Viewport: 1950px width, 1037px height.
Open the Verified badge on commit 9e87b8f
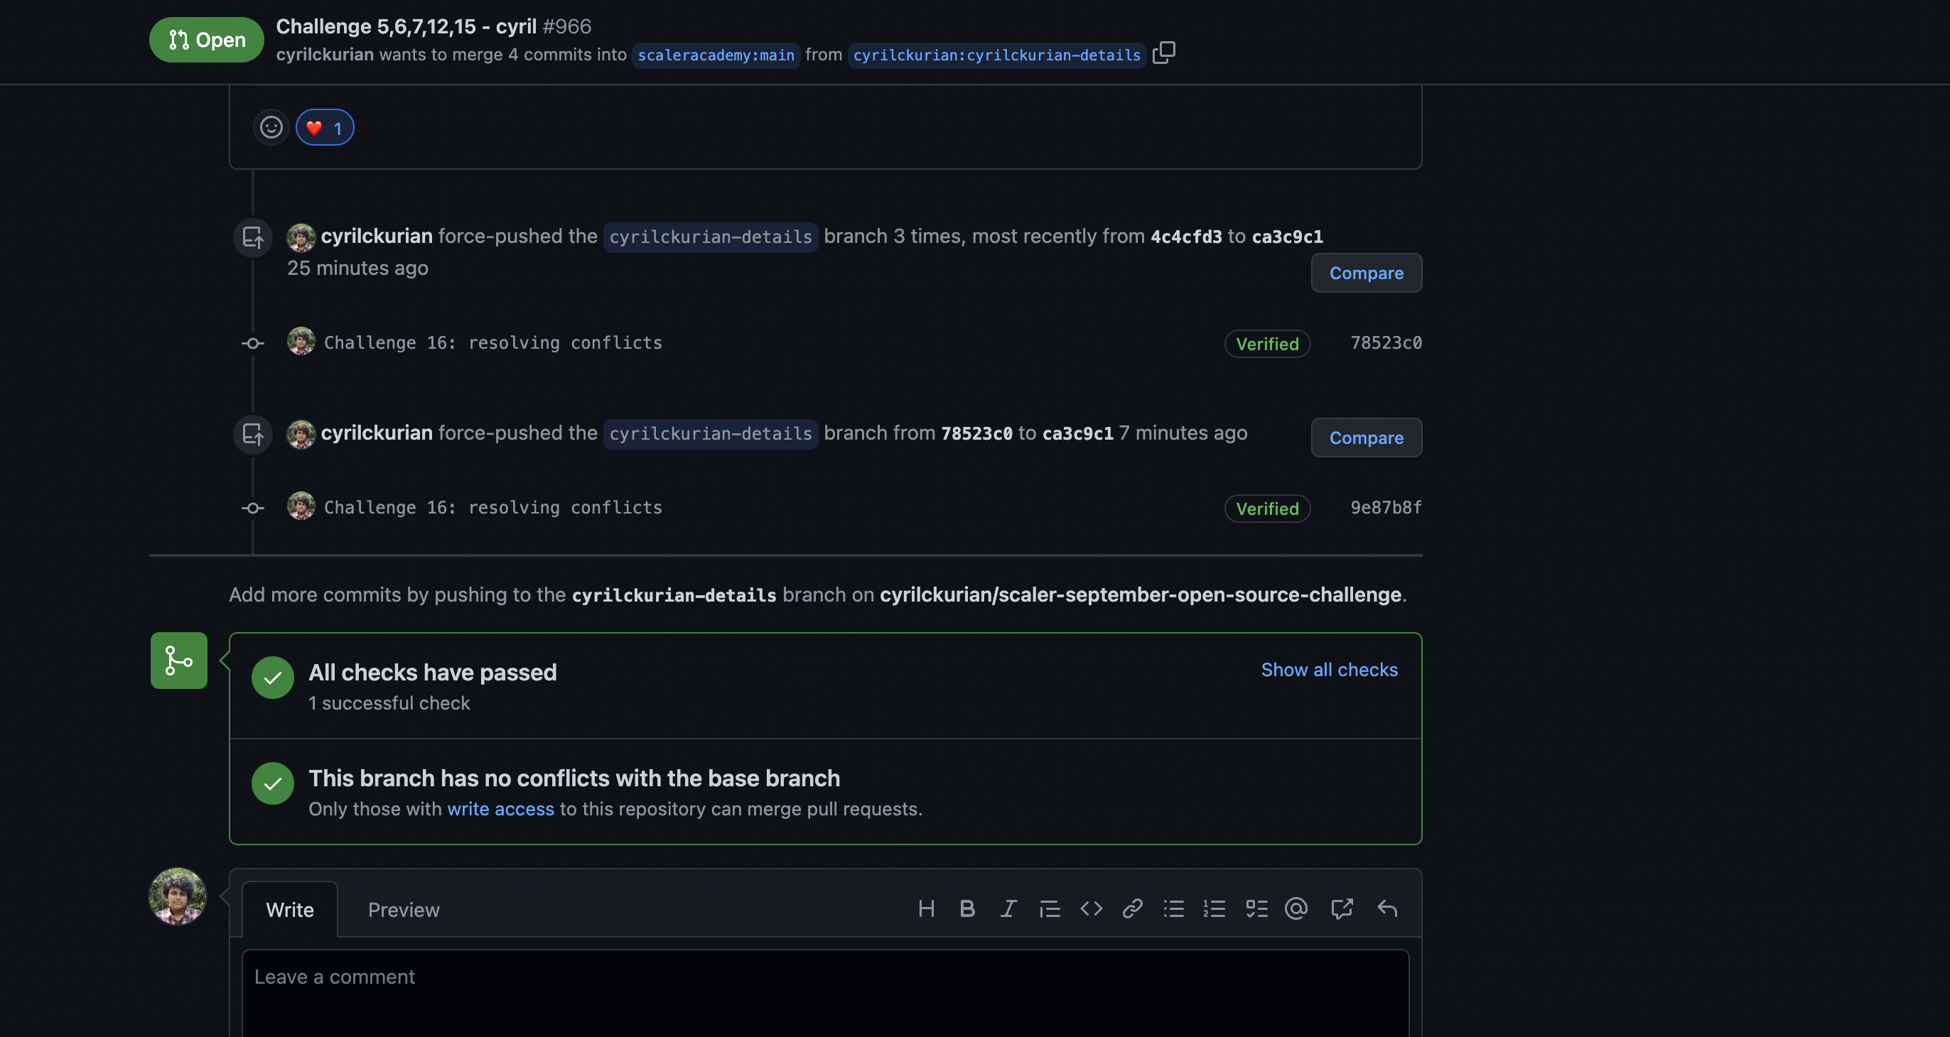click(x=1266, y=509)
